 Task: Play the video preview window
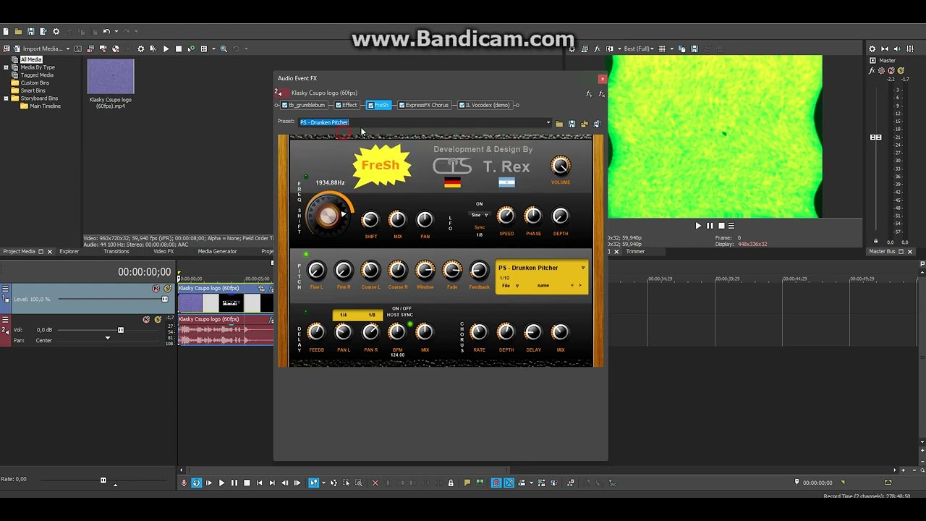point(698,226)
